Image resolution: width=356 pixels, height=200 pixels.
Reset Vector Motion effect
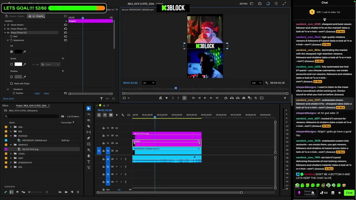65,25
